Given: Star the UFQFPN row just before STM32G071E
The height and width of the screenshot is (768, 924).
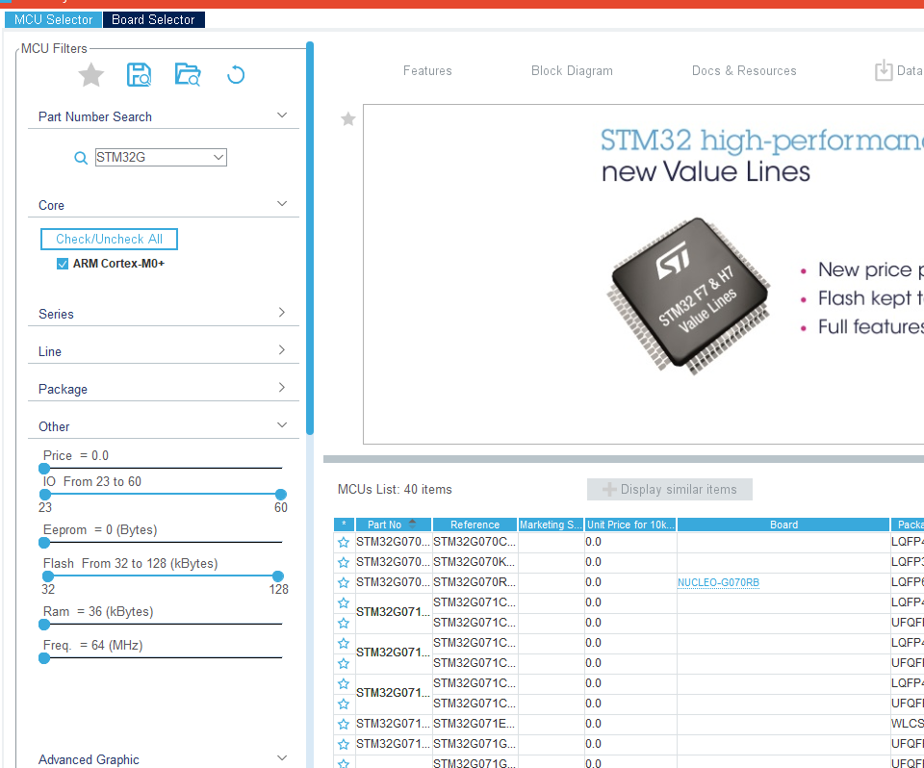Looking at the screenshot, I should (344, 704).
